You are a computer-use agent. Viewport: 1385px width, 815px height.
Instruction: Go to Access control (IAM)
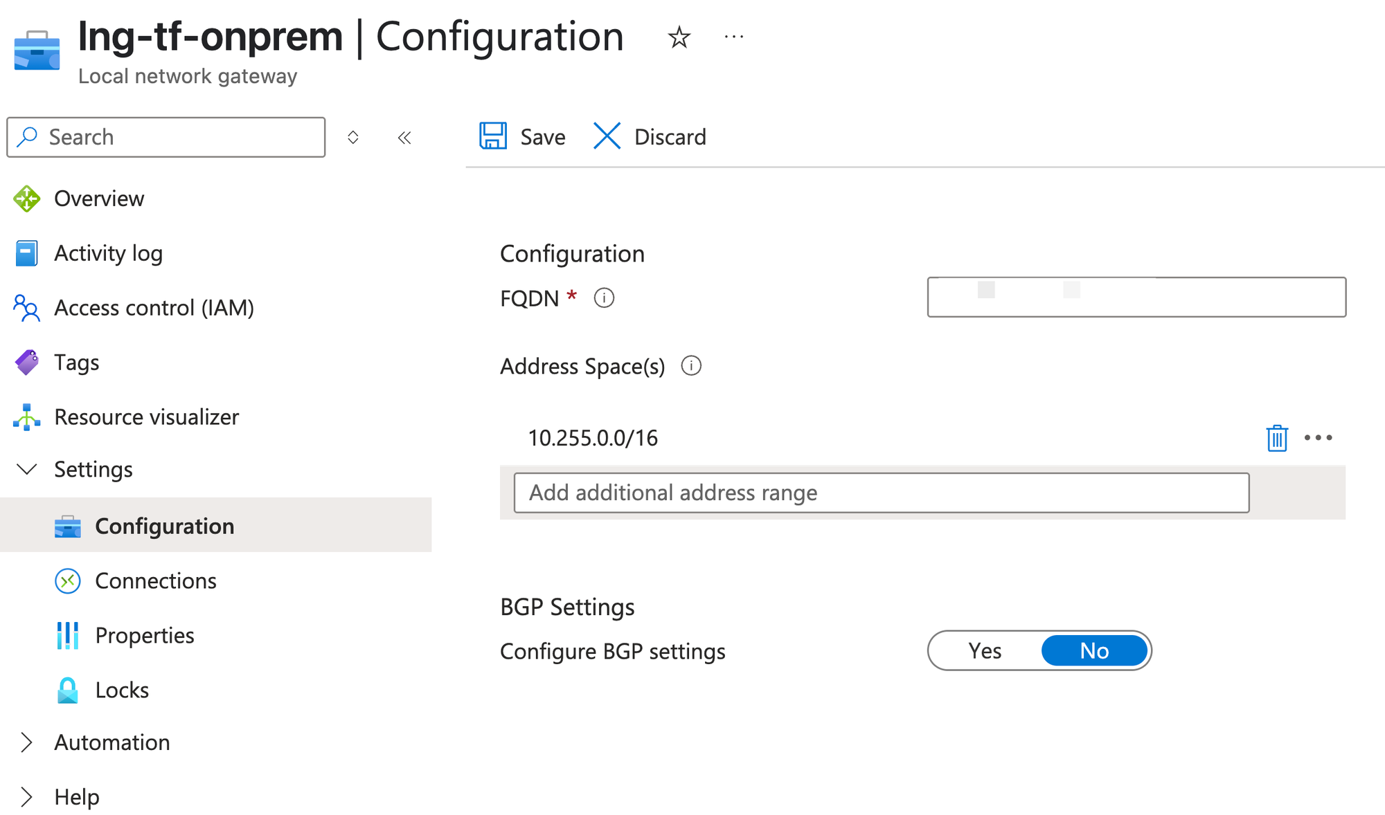click(x=154, y=308)
